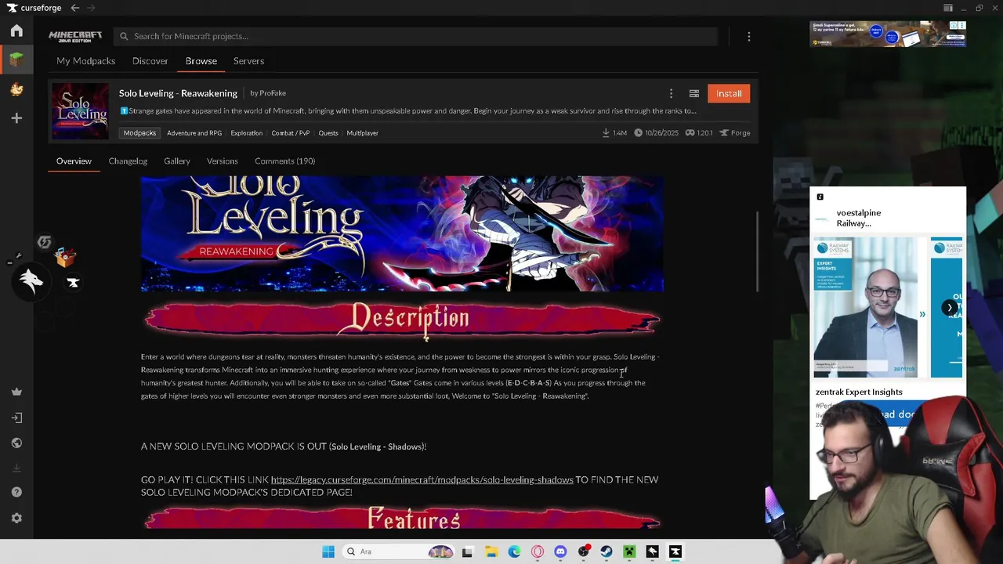View the Comments (190) tab
The height and width of the screenshot is (564, 1003).
[x=284, y=161]
